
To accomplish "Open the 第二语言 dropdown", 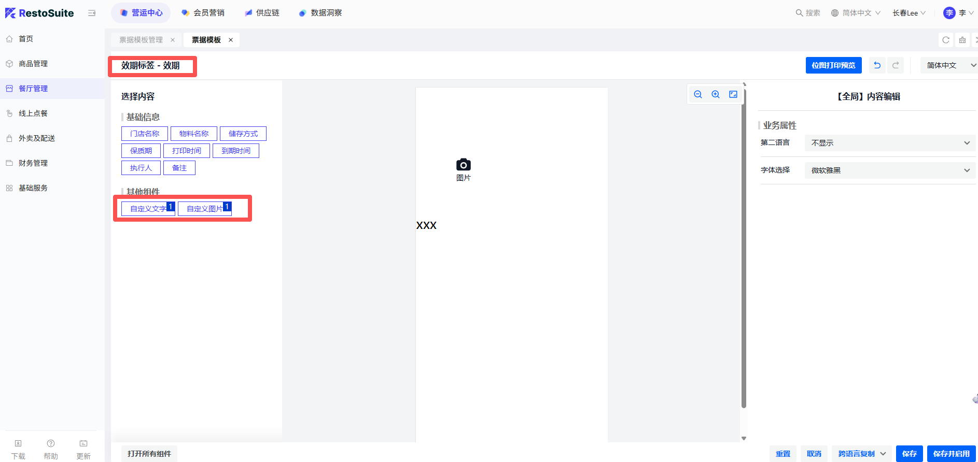I will pos(890,143).
